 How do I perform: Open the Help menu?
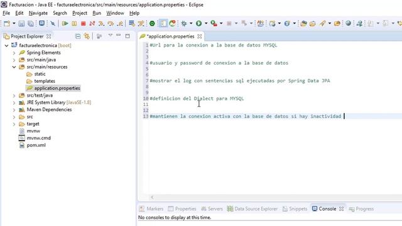tap(134, 13)
